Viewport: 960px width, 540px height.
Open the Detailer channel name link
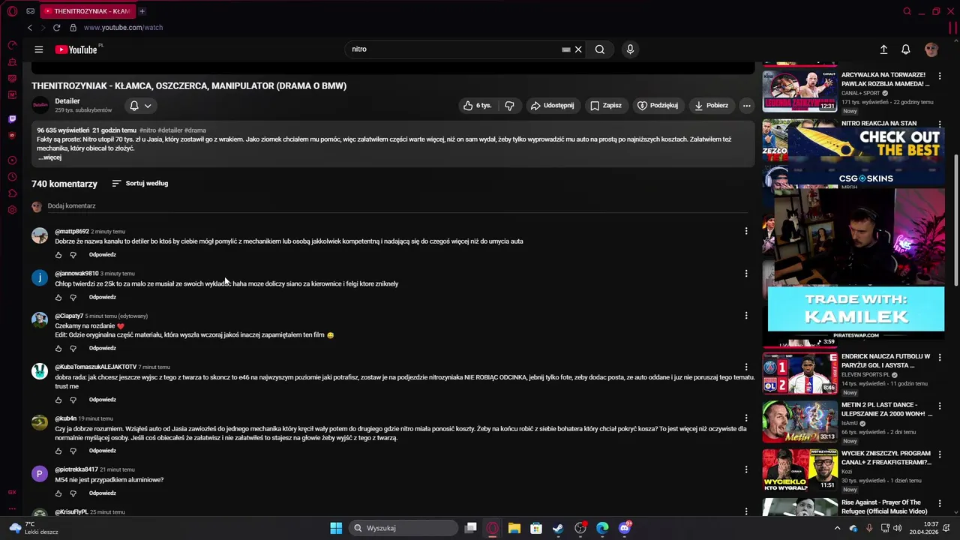(67, 101)
